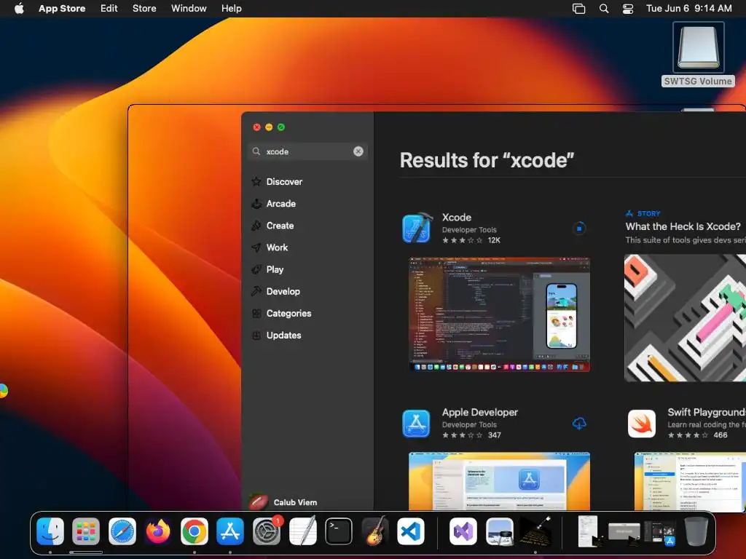
Task: Open the Xcode app icon
Action: pos(417,228)
